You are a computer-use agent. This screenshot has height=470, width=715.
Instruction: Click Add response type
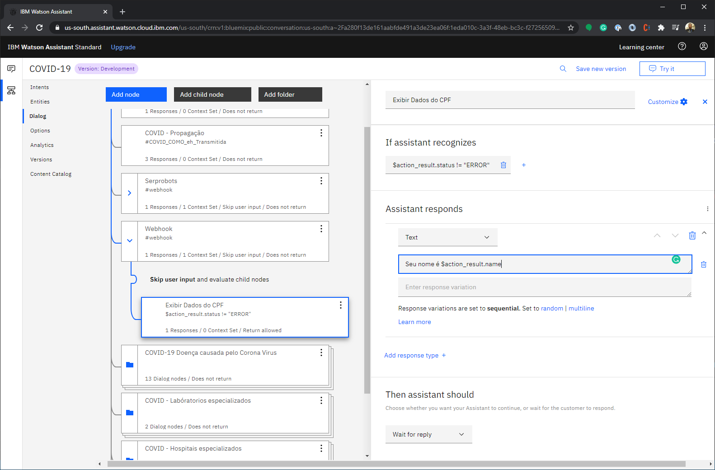click(x=415, y=355)
